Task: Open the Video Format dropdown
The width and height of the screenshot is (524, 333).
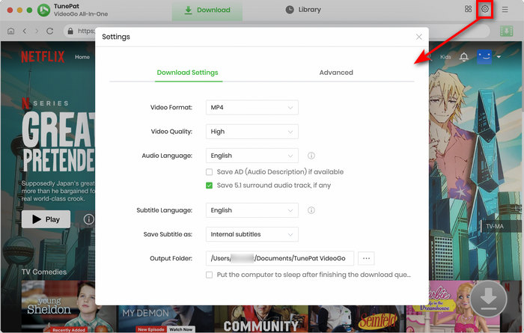Action: (252, 108)
